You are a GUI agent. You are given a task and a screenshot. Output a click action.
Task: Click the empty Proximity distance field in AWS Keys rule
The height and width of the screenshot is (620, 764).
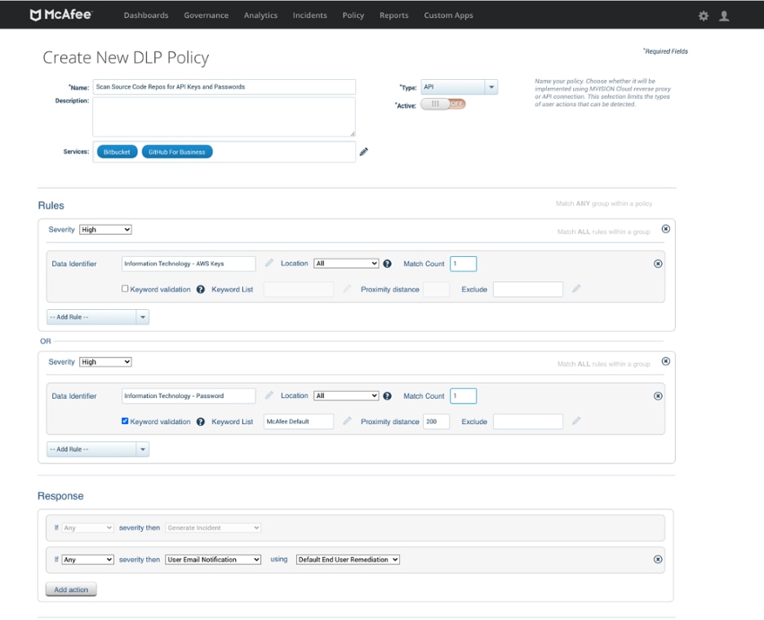[436, 290]
